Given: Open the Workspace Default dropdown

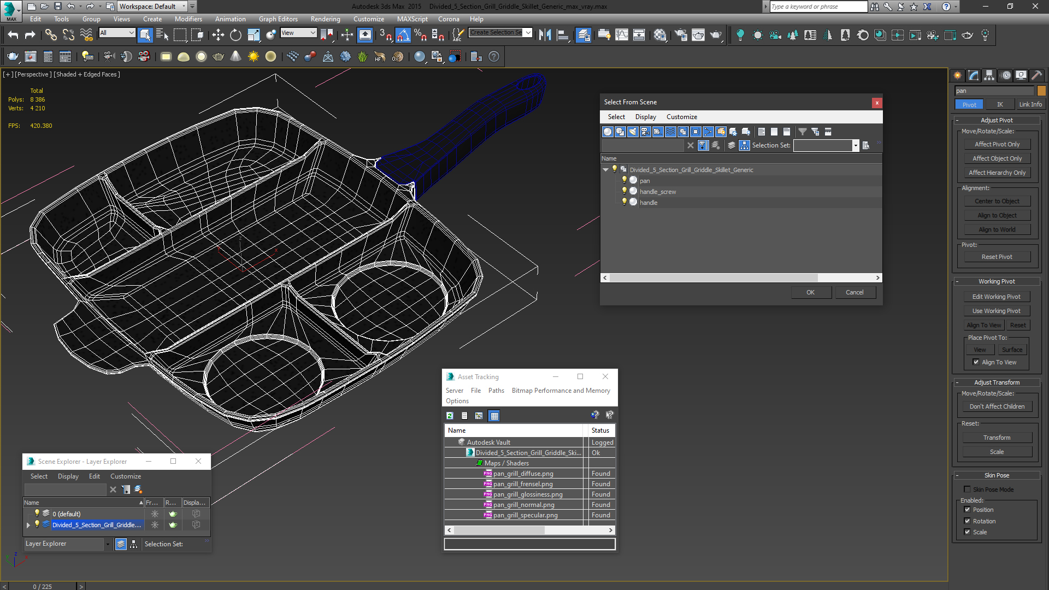Looking at the screenshot, I should (x=153, y=7).
